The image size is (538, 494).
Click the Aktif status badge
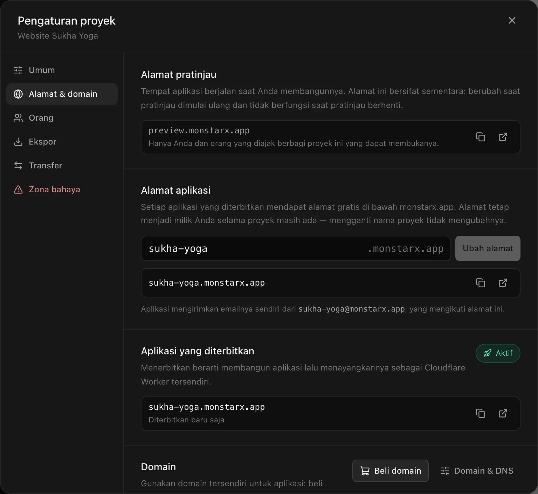click(x=498, y=353)
